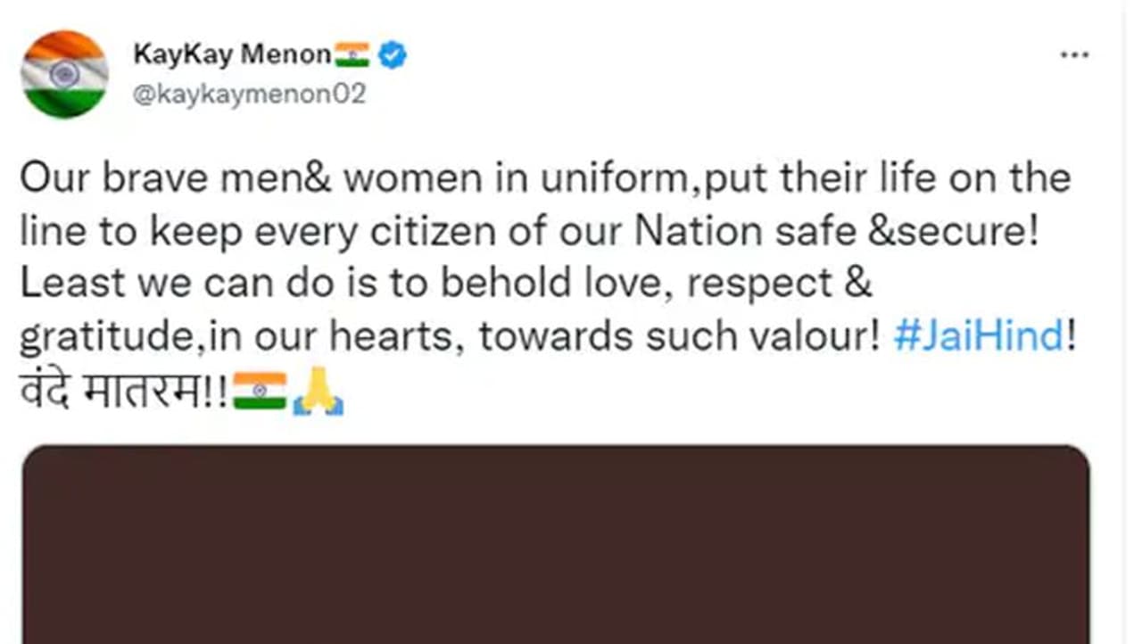Open KayKay Menon's profile via display name
The width and height of the screenshot is (1142, 644).
coord(232,55)
